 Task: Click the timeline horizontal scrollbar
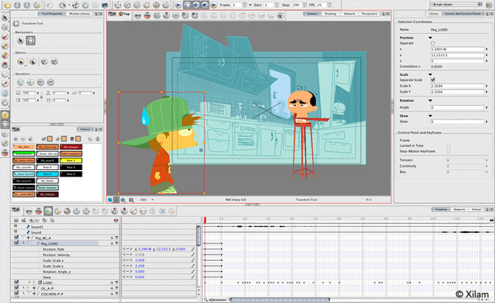coord(280,299)
